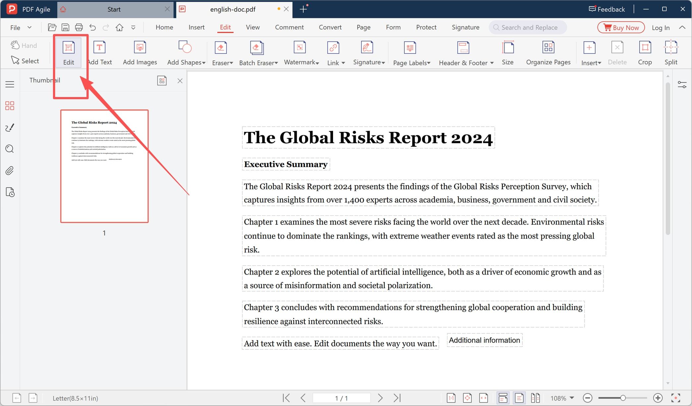Open the search panel in sidebar

coord(10,149)
